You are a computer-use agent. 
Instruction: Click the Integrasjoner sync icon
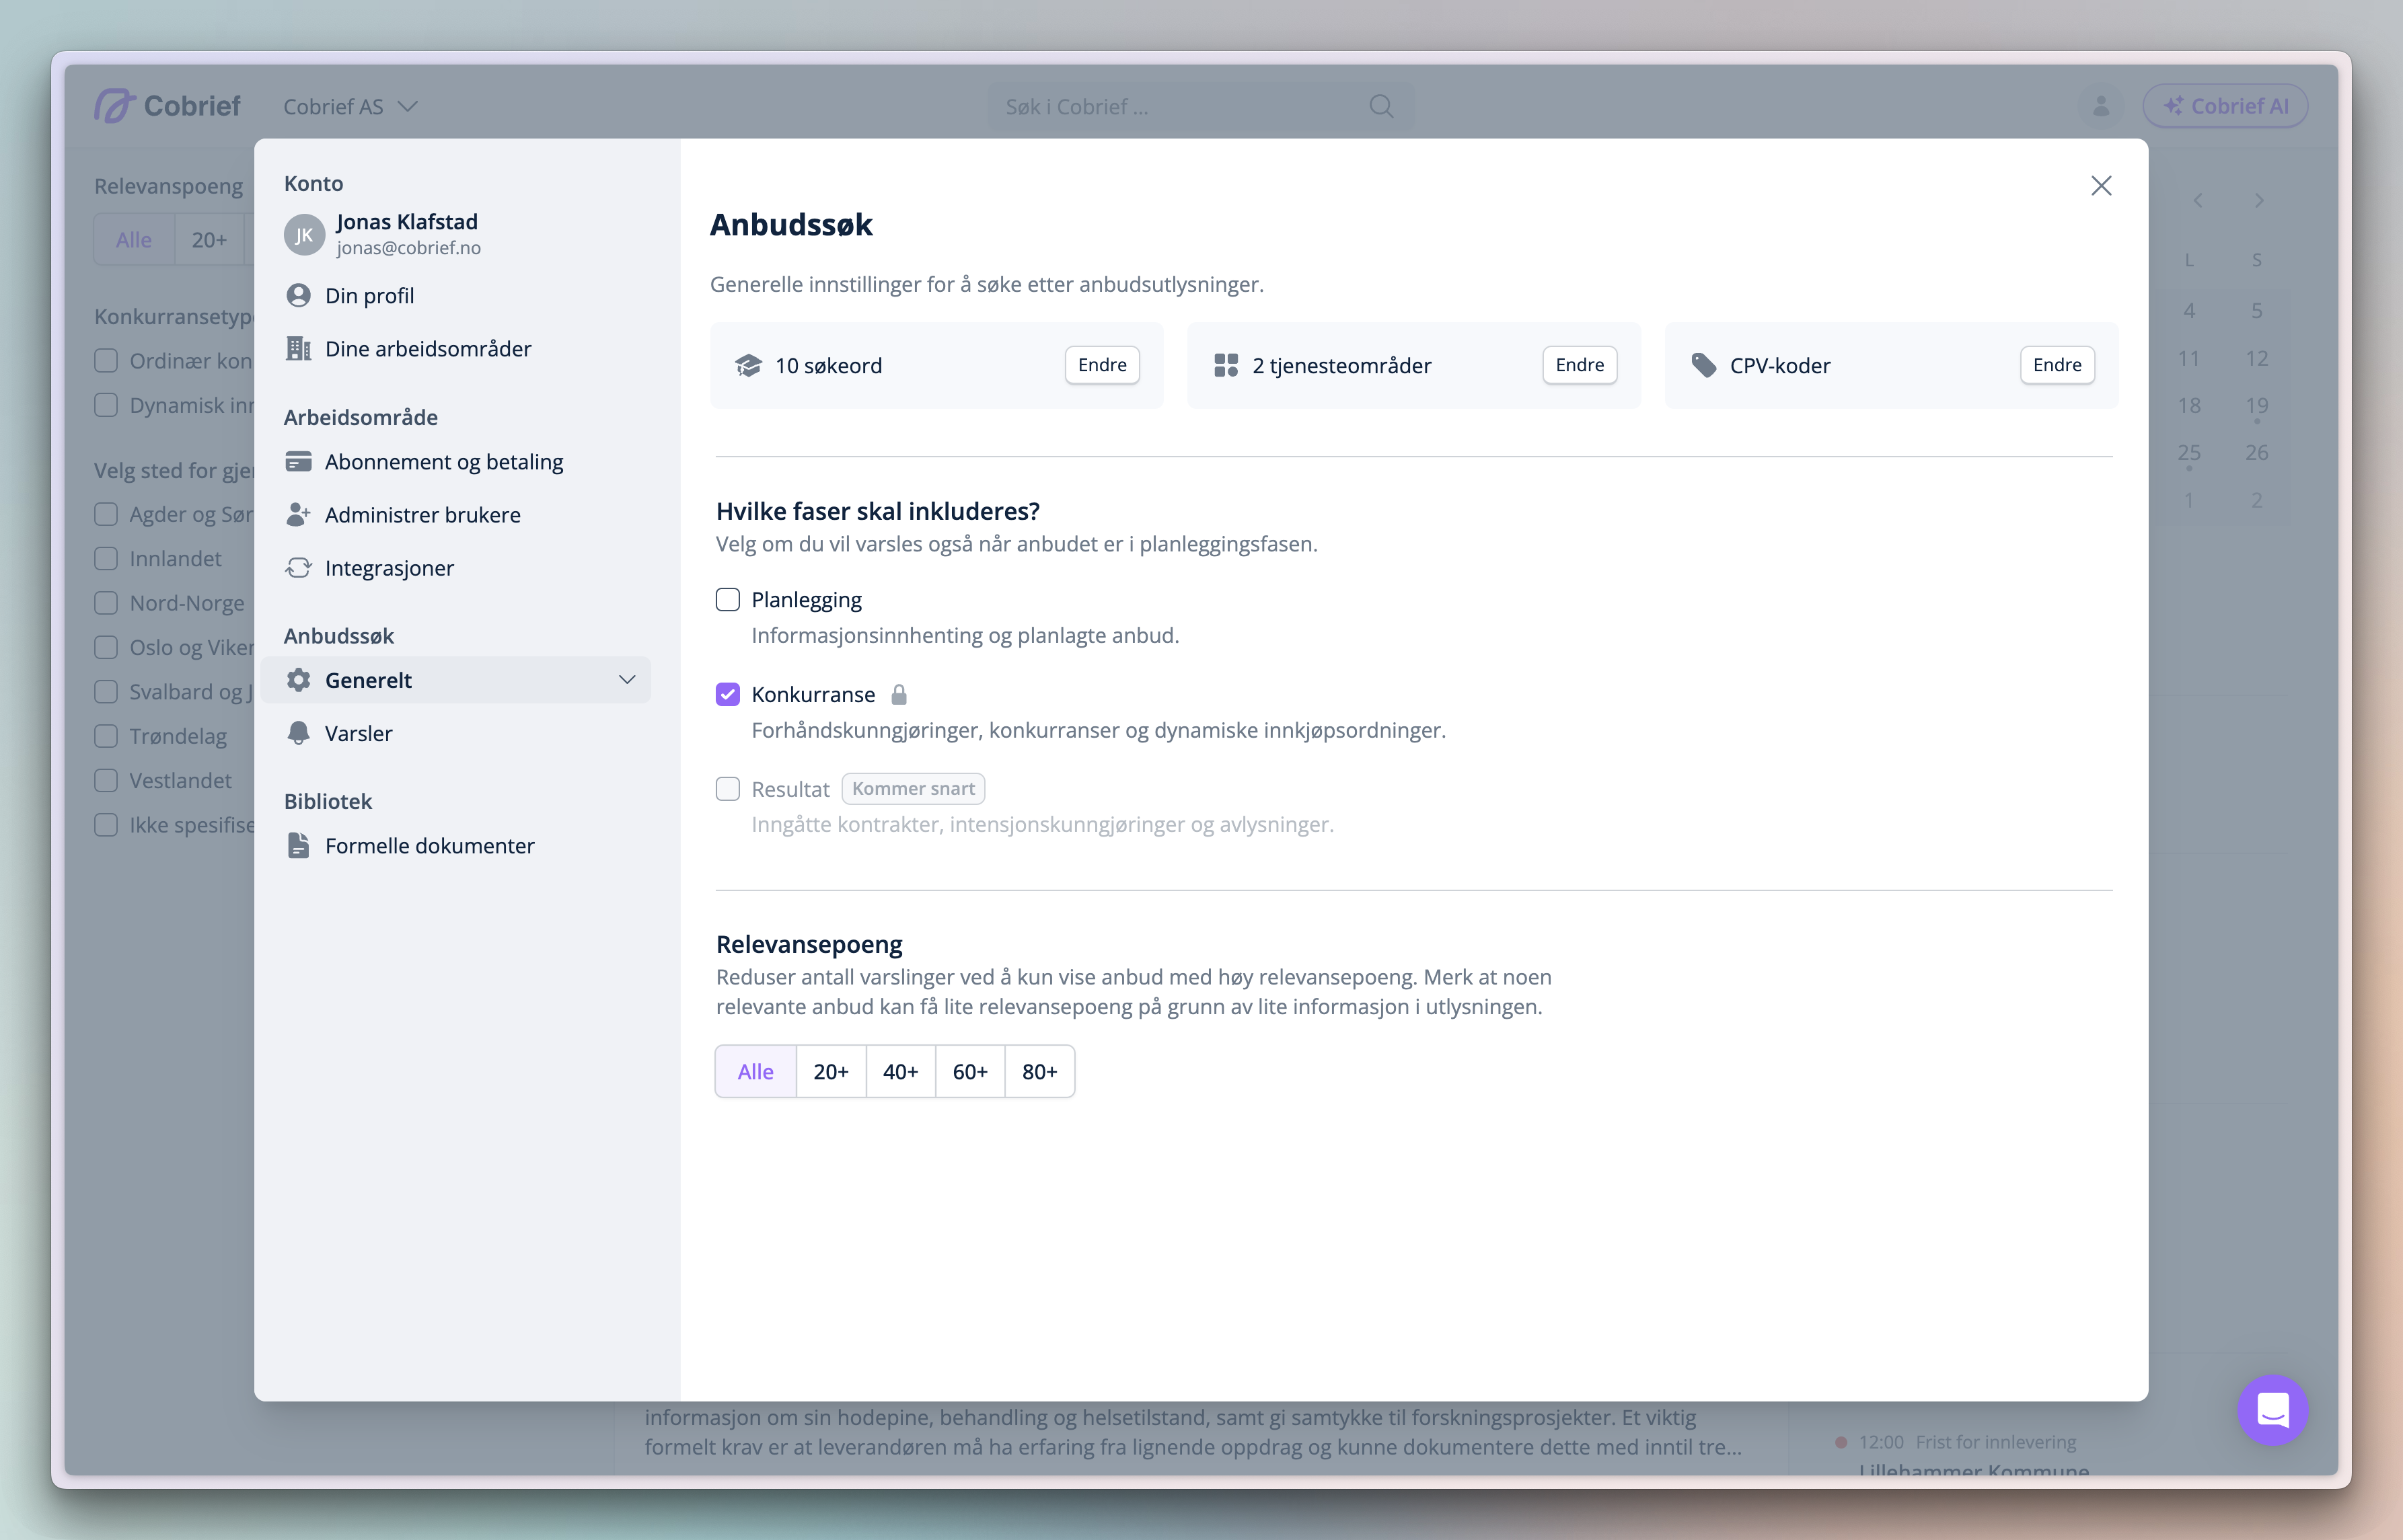click(x=298, y=567)
